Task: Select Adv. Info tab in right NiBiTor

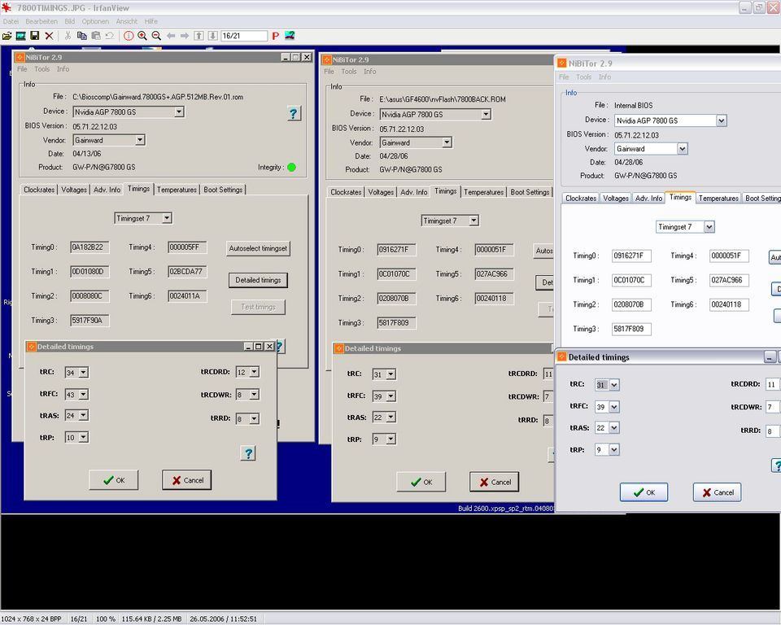Action: coord(648,199)
